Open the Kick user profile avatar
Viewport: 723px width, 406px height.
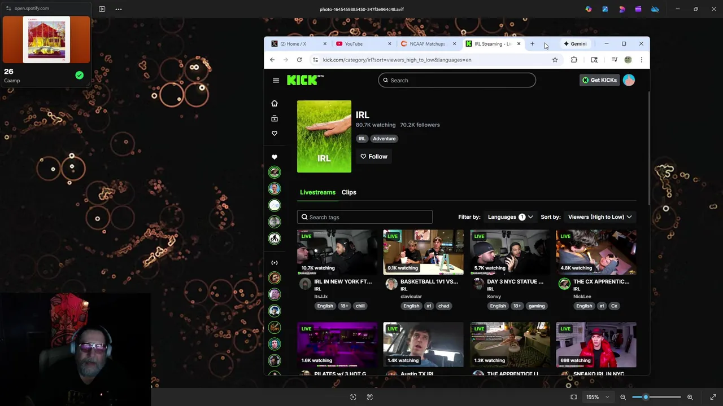(629, 80)
